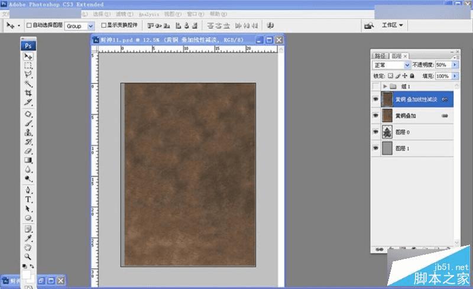Open the 工作区 workspace button
The width and height of the screenshot is (473, 289).
click(392, 25)
